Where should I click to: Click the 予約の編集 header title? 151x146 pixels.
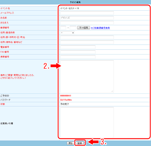pos(75,2)
